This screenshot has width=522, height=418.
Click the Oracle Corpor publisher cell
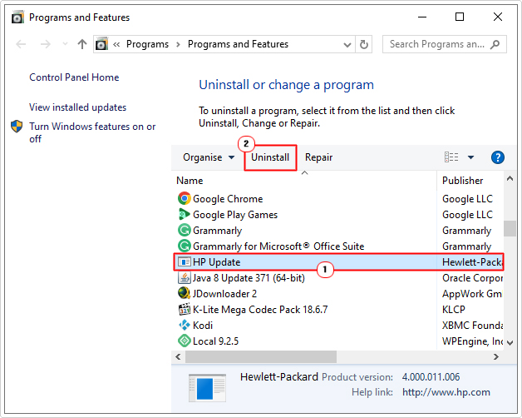tap(472, 278)
